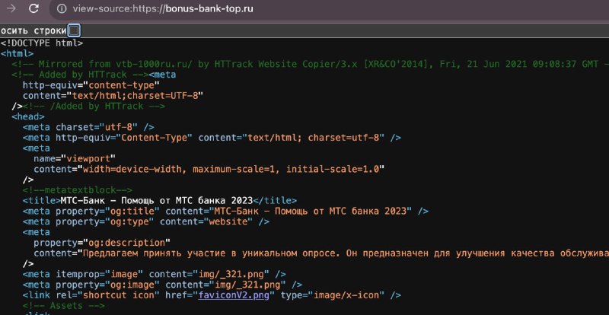This screenshot has height=315, width=609.
Task: Select the Предлагаем принять участие content line
Action: (x=321, y=253)
